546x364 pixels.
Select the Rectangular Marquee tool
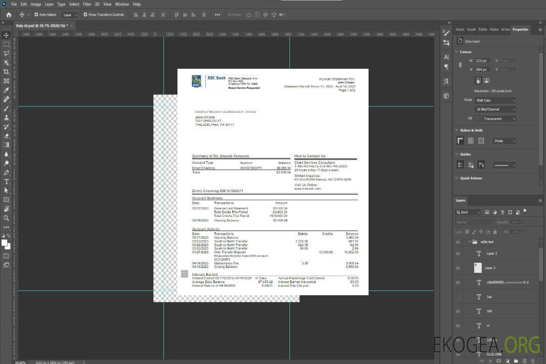coord(6,44)
